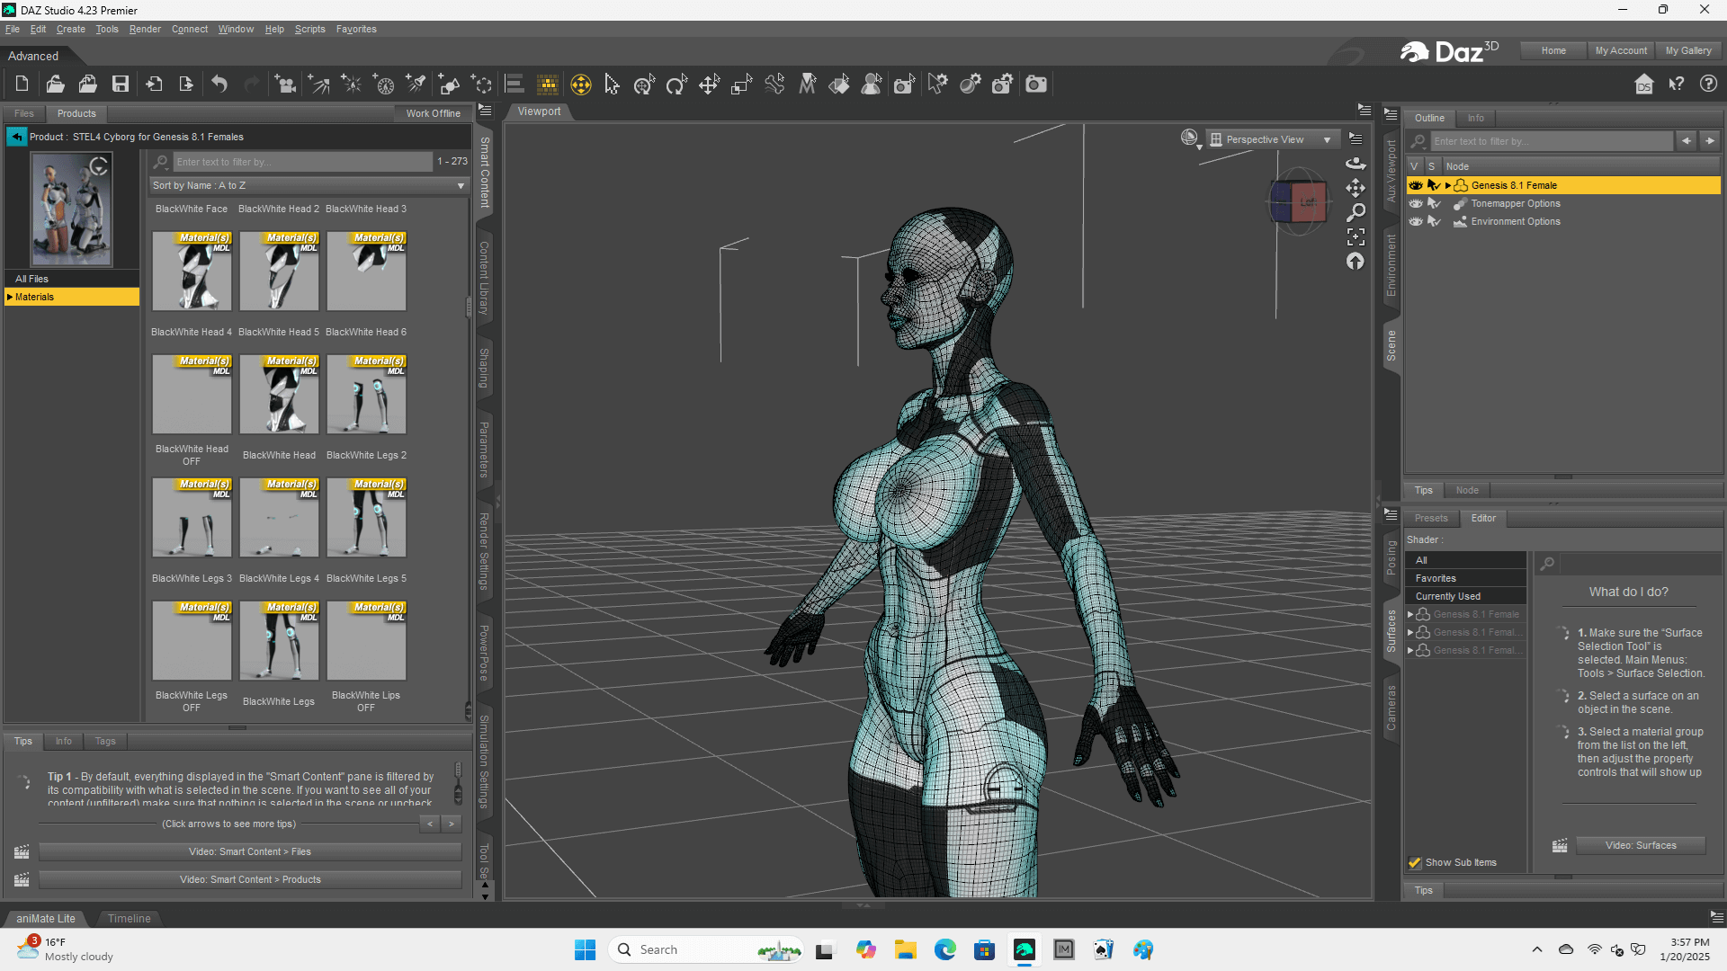Click the viewport Frame selection icon

tap(1356, 237)
